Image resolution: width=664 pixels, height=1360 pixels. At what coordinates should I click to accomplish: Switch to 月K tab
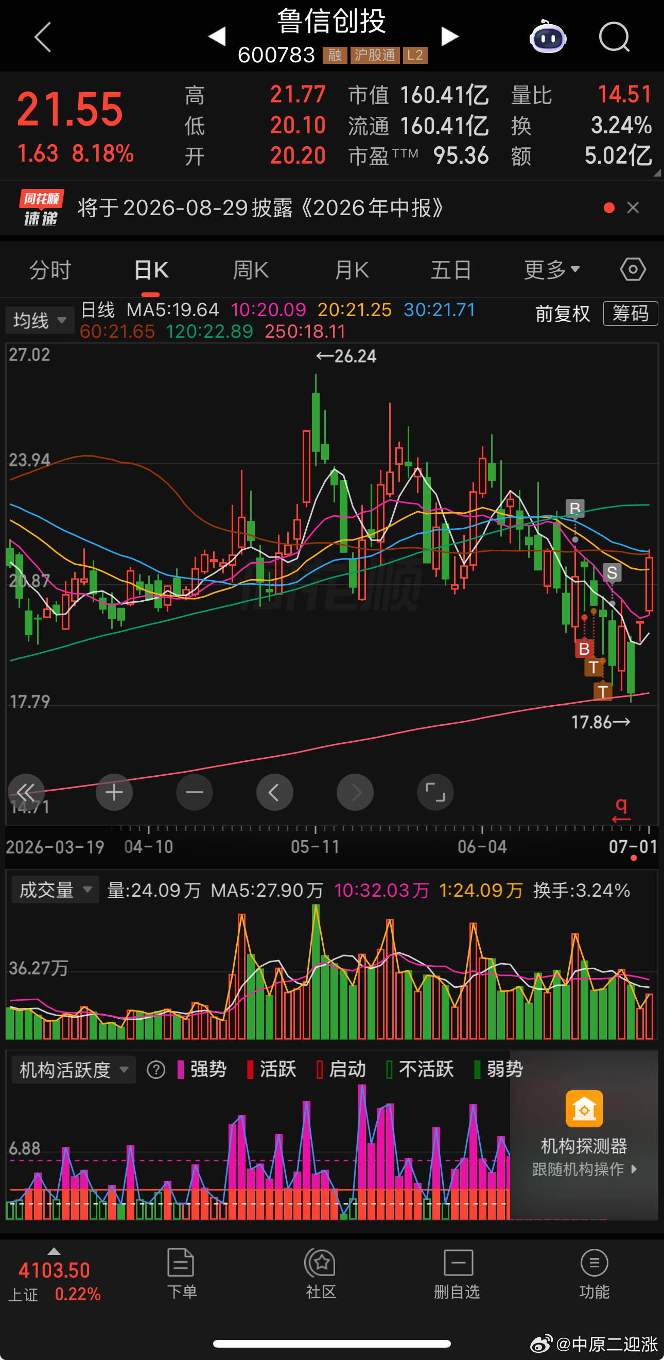click(x=352, y=270)
